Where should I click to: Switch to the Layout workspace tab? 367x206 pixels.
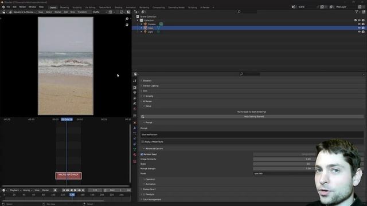[x=53, y=7]
